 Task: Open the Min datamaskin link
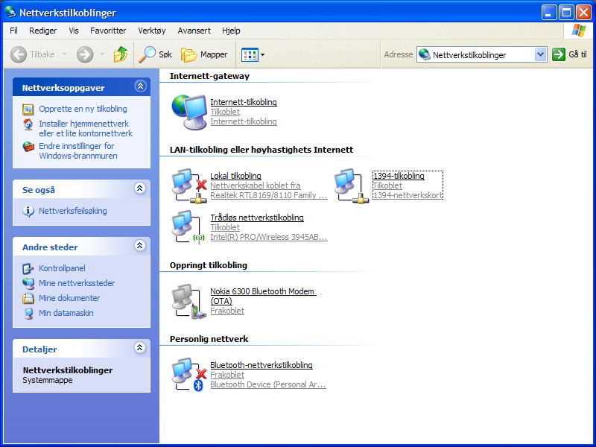pos(66,313)
